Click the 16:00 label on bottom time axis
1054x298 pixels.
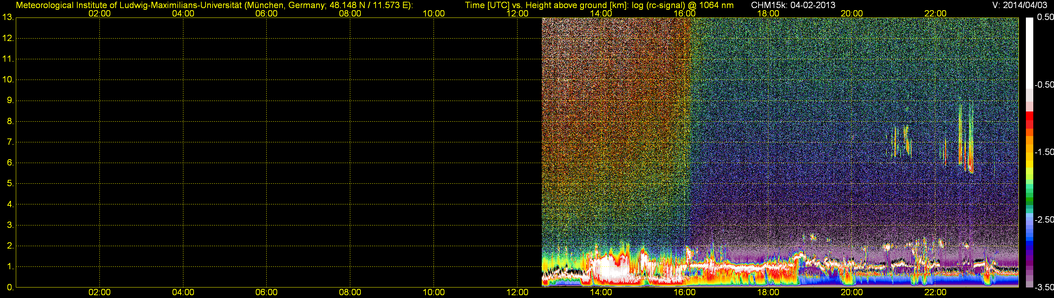tap(684, 292)
